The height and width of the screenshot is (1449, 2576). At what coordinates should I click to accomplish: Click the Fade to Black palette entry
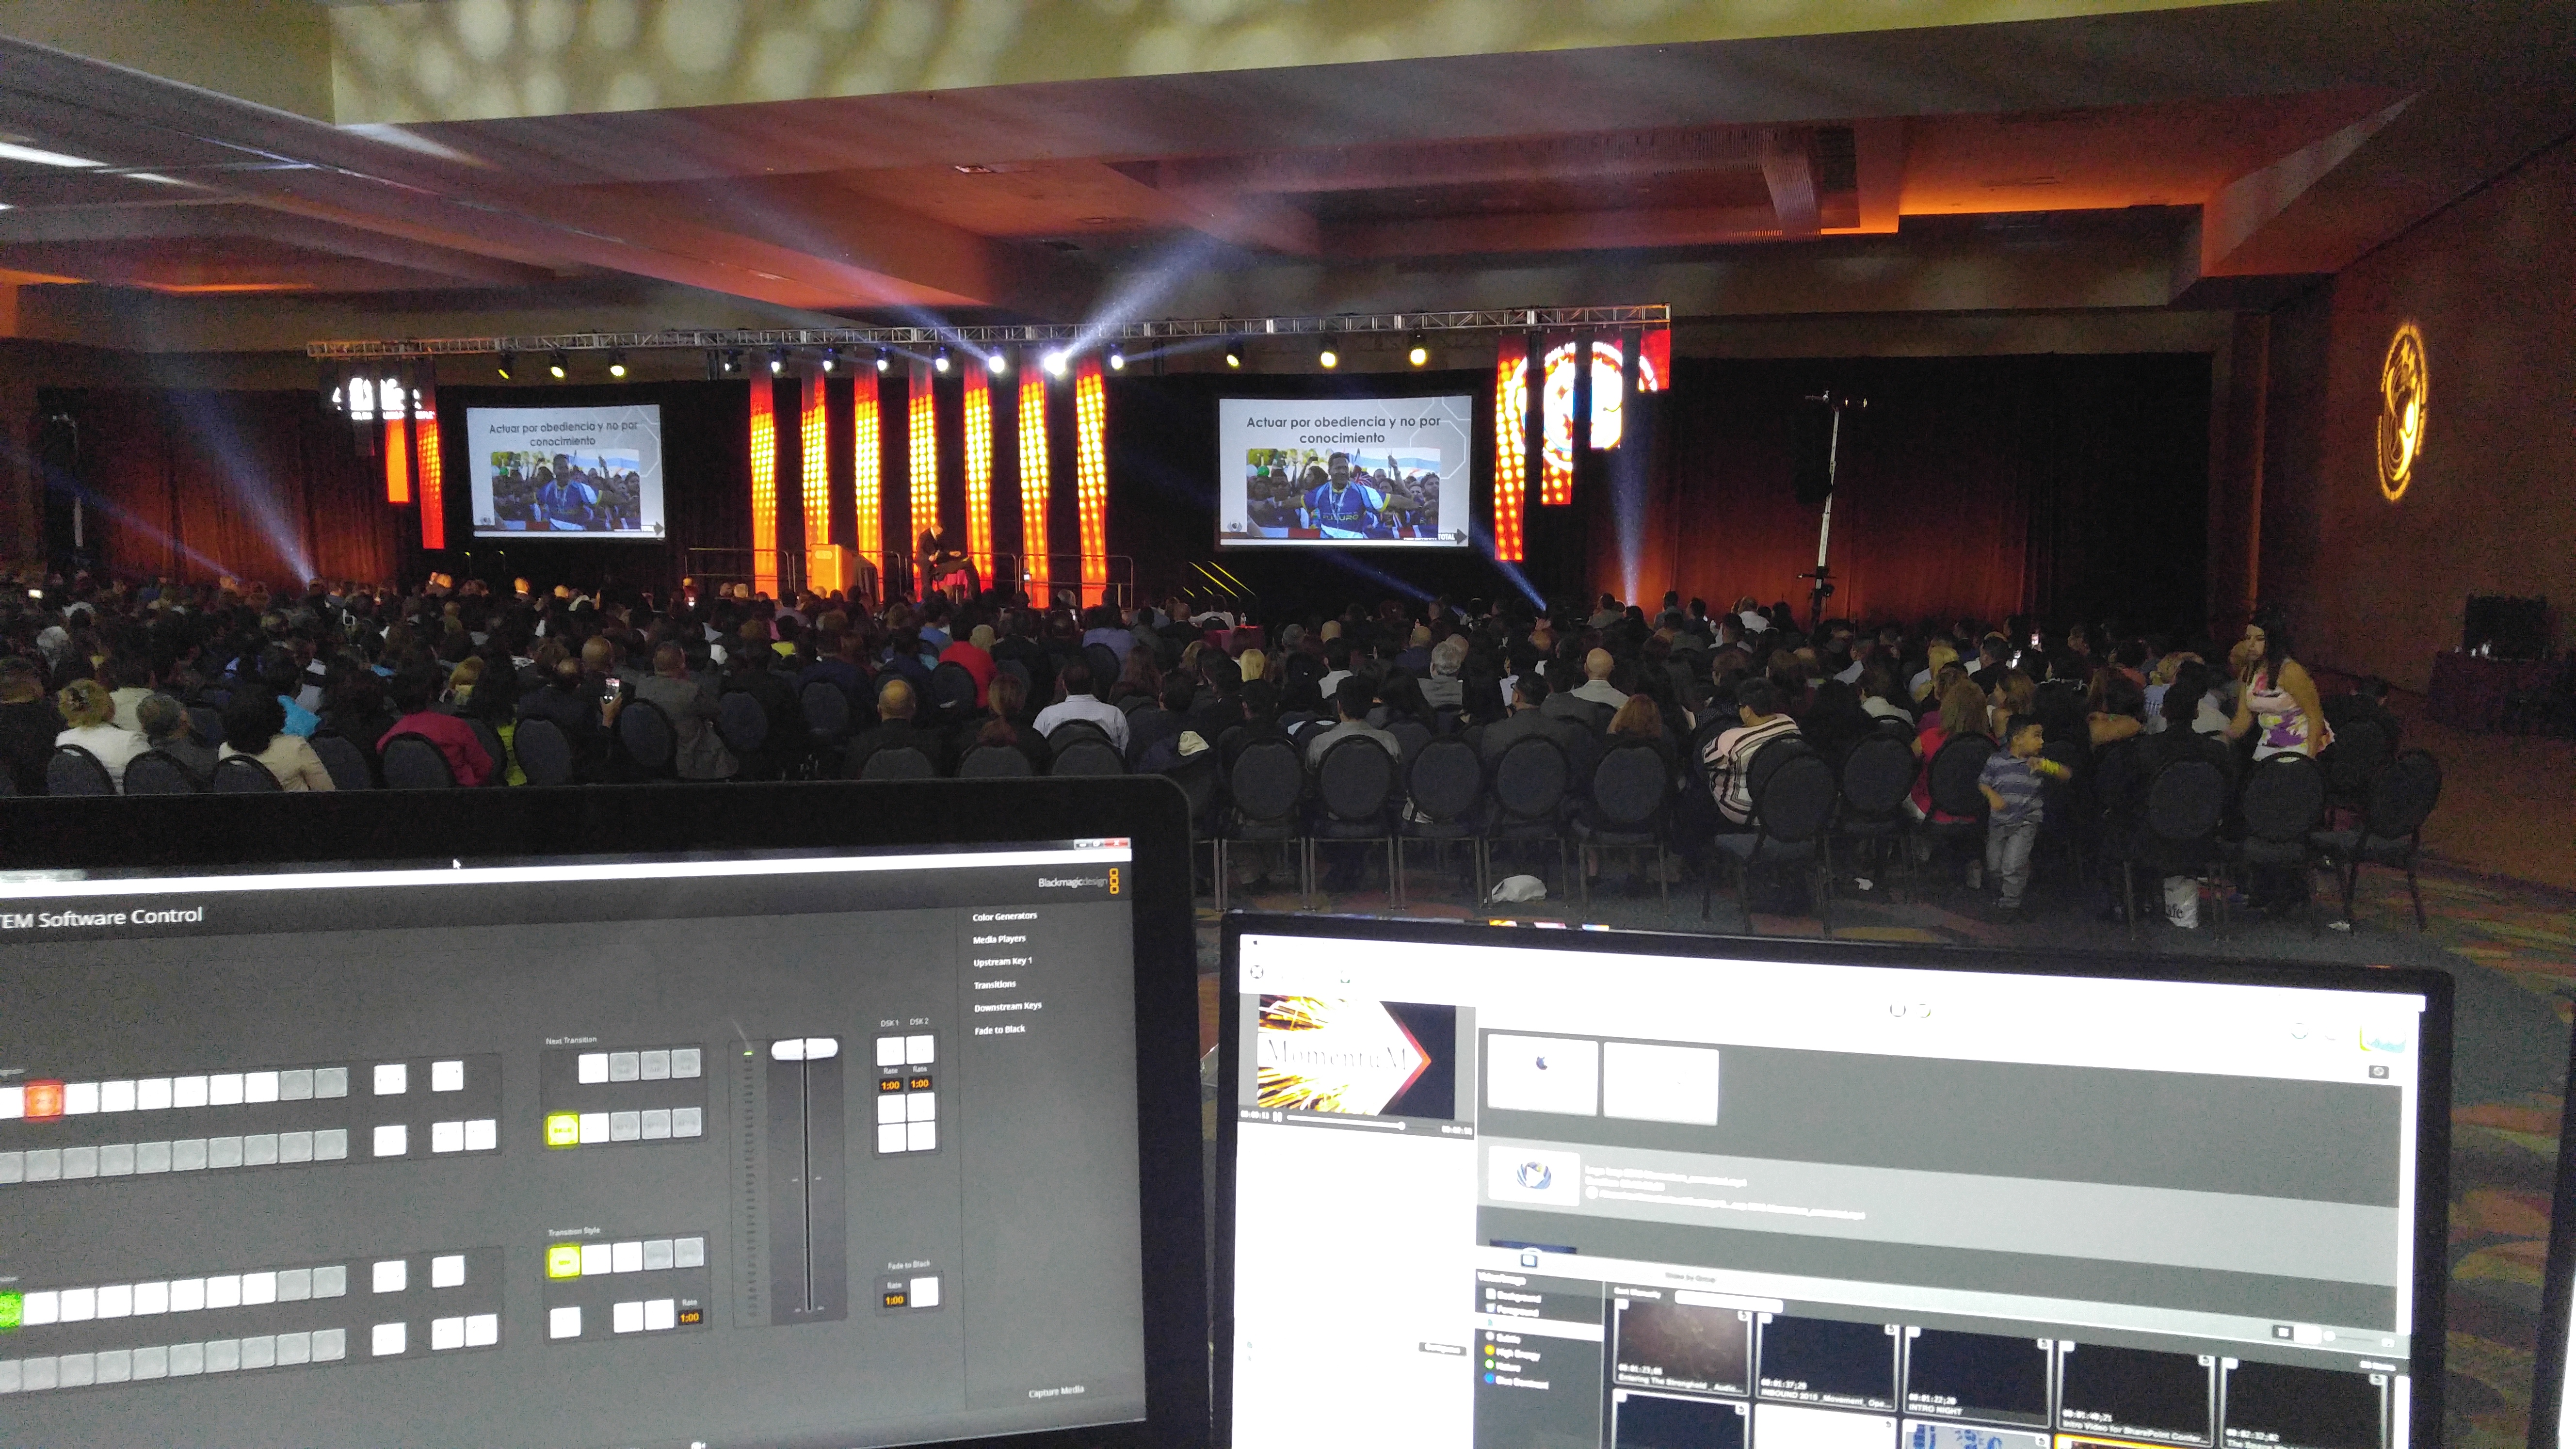click(x=999, y=1030)
